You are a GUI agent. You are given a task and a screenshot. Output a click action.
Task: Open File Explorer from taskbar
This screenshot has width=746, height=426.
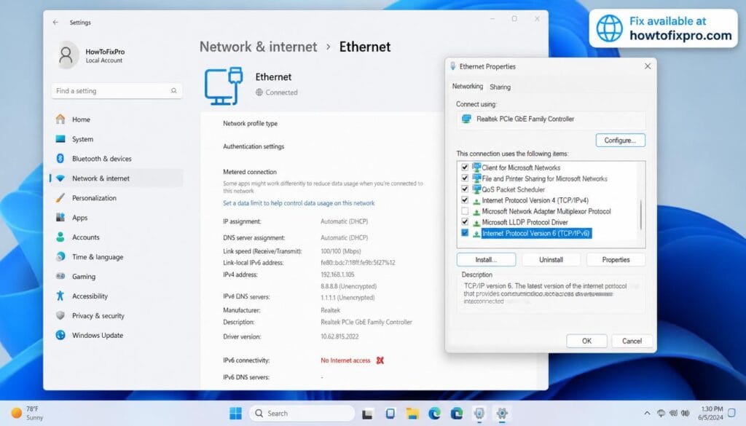pos(412,414)
